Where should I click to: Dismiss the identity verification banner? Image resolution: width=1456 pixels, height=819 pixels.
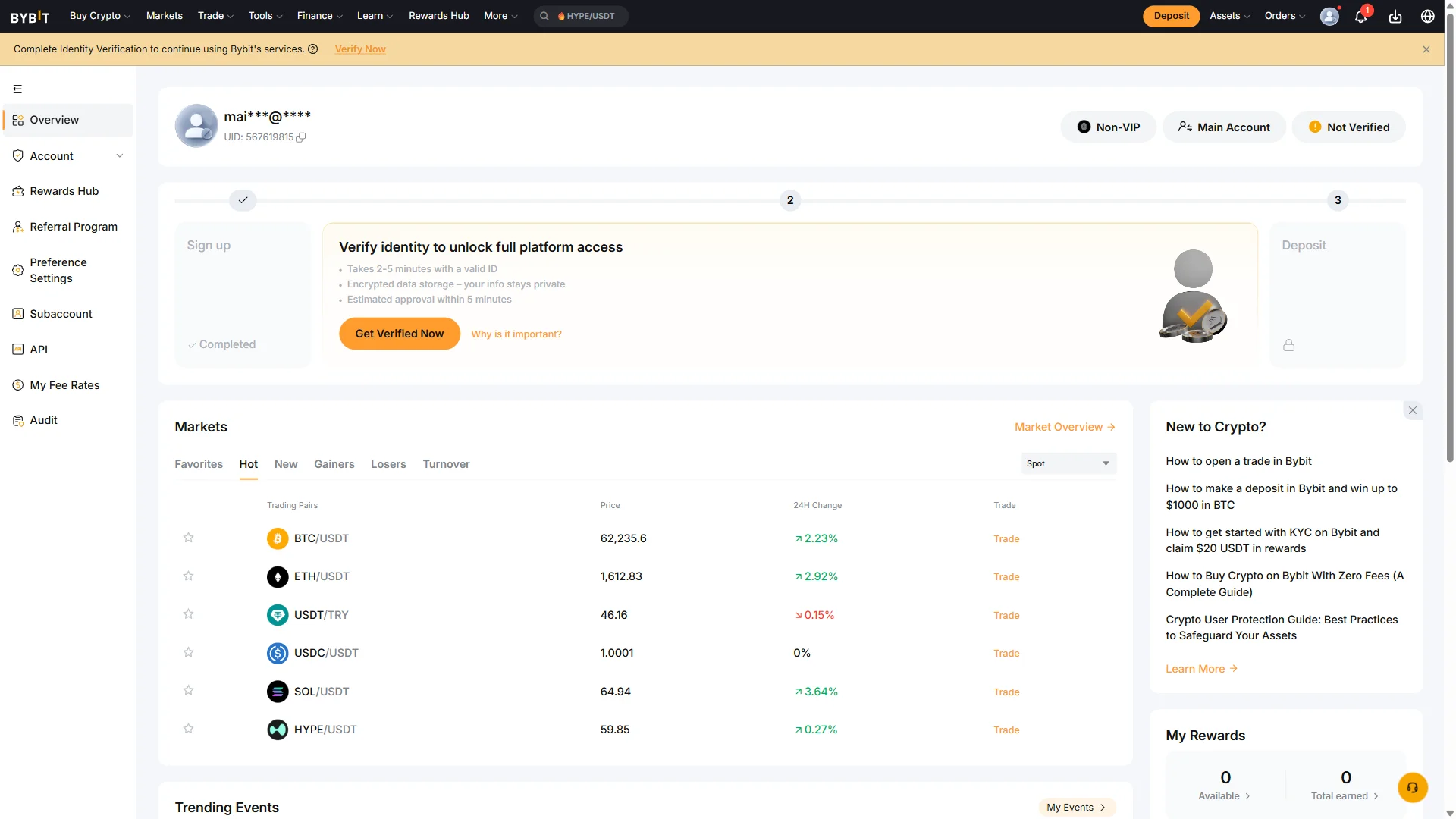[1426, 49]
